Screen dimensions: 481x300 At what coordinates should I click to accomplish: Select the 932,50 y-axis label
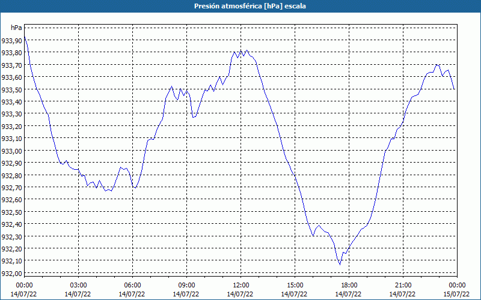pos(11,212)
